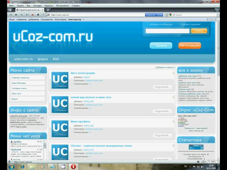Click the Результаты poll link
Screen dimensions: 227x170
coord(189,128)
